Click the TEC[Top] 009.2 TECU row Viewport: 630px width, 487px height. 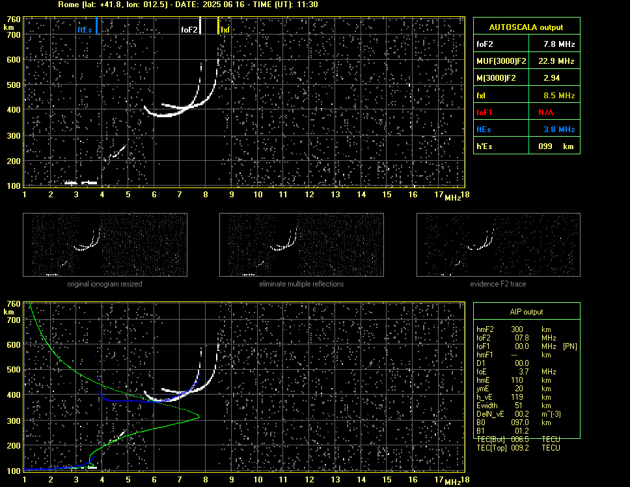click(x=518, y=448)
